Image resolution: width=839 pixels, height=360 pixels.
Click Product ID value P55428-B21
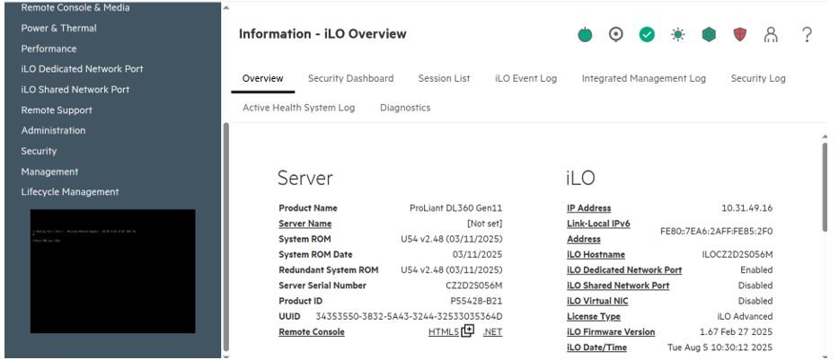click(x=476, y=301)
